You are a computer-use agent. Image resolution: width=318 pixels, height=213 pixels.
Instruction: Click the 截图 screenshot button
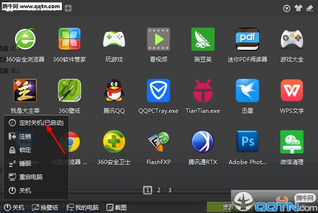click(116, 208)
